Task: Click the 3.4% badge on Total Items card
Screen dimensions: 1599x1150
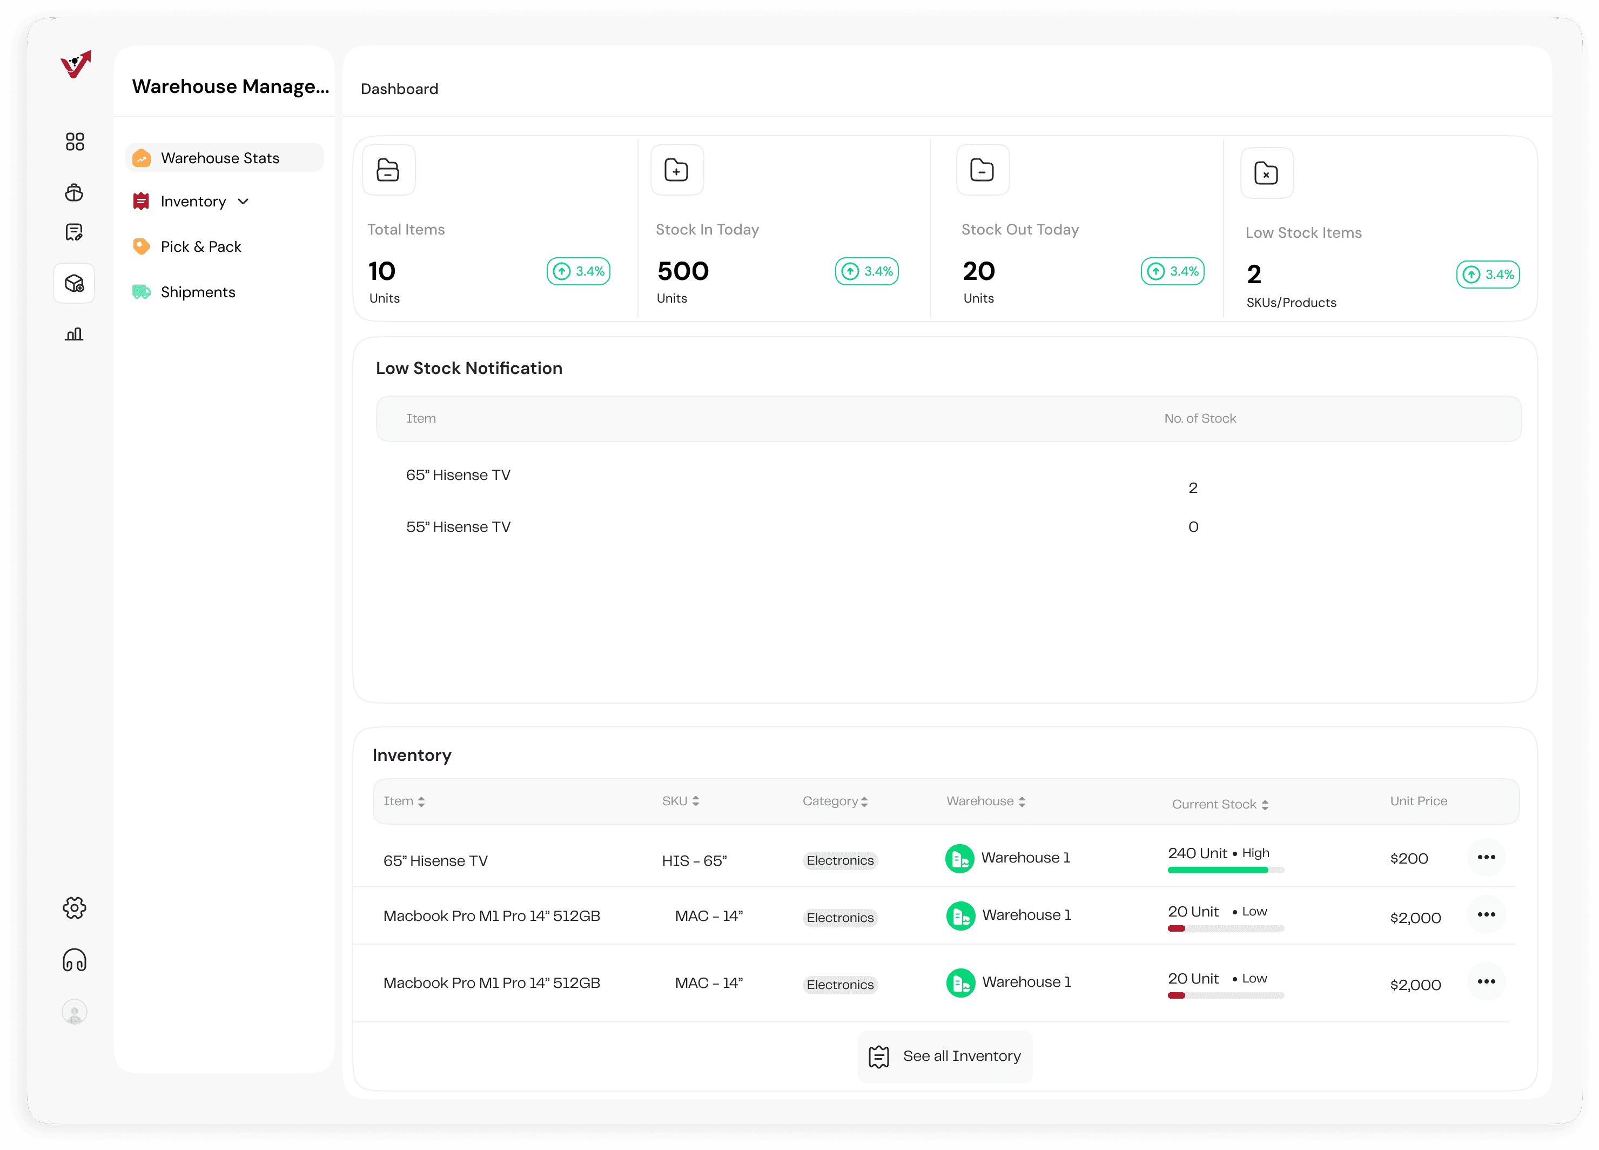Action: pyautogui.click(x=578, y=271)
